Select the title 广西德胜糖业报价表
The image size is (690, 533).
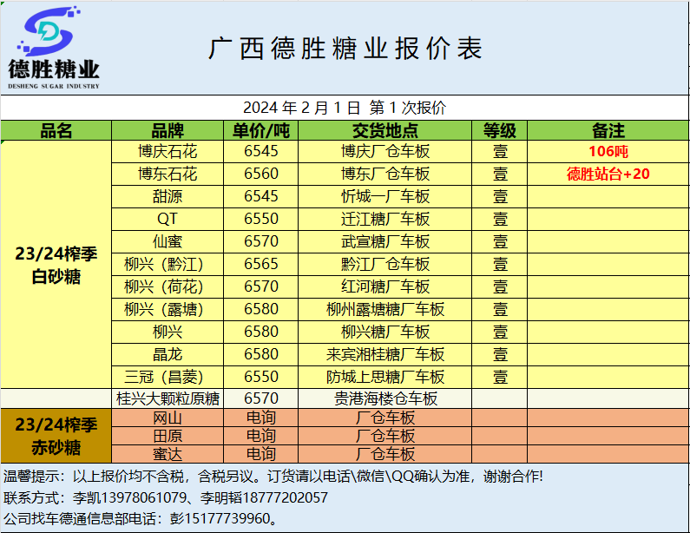345,49
